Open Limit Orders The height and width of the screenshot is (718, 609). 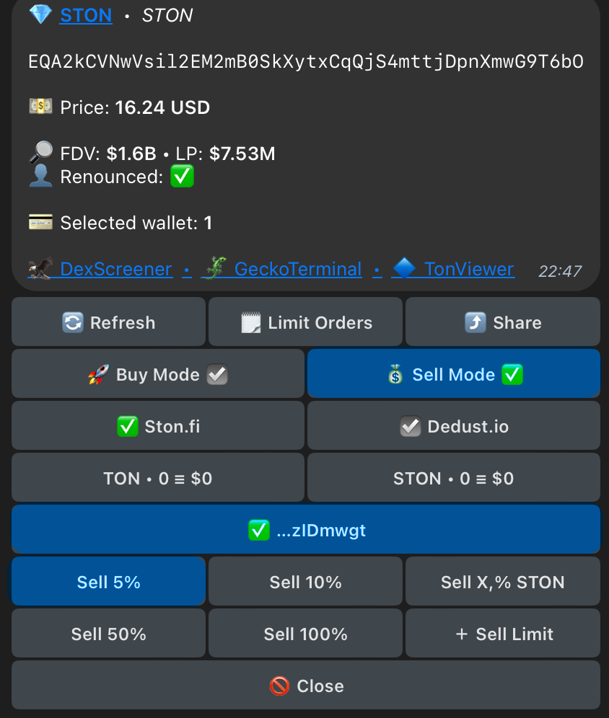(x=306, y=322)
